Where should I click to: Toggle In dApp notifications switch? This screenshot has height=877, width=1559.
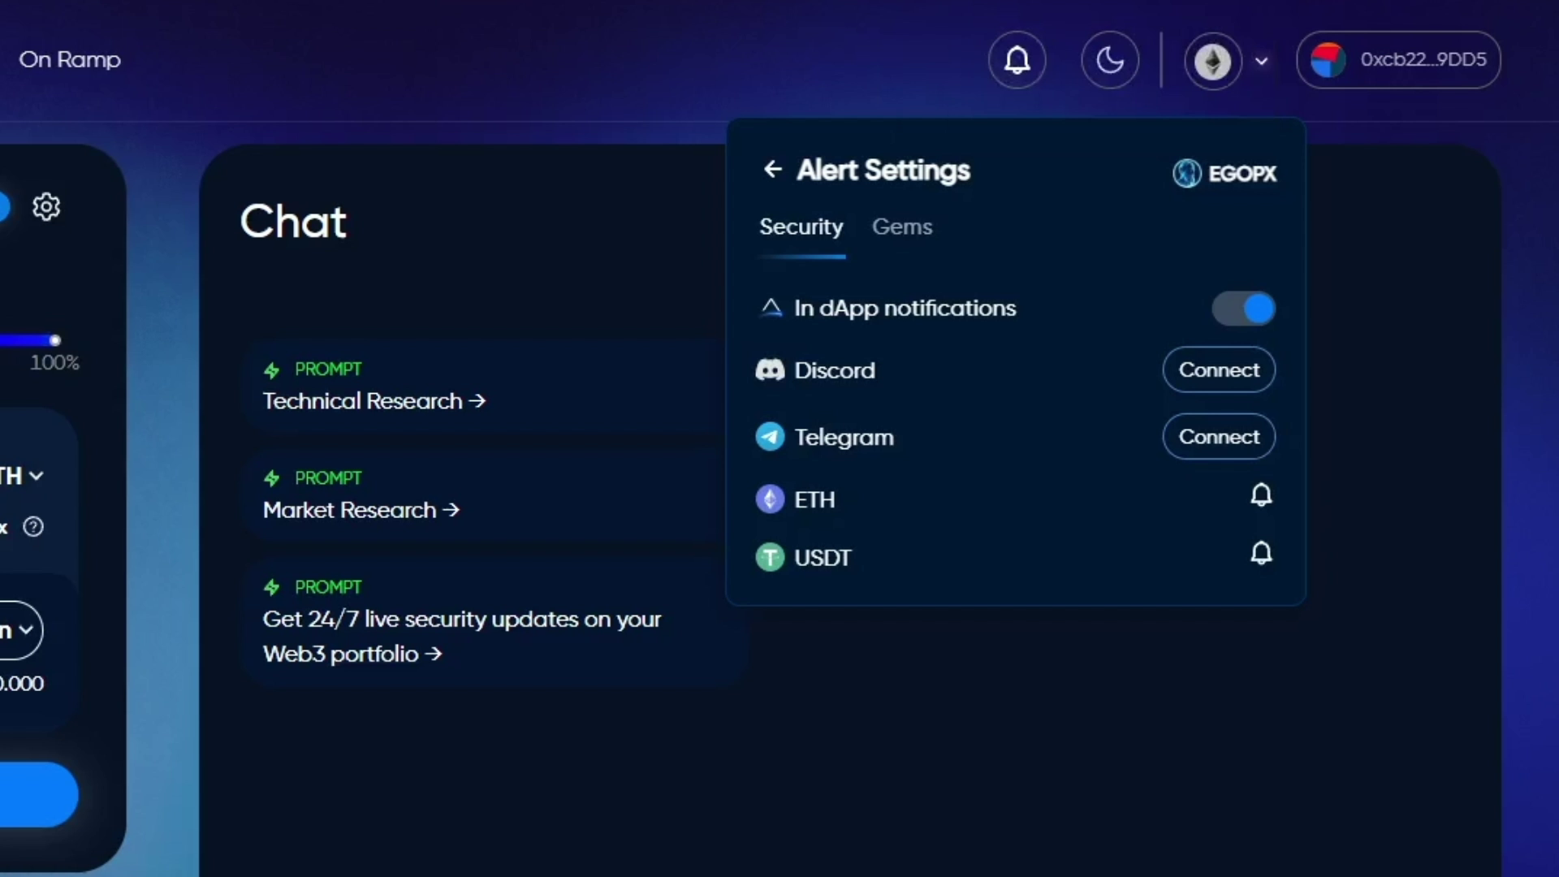click(x=1243, y=309)
